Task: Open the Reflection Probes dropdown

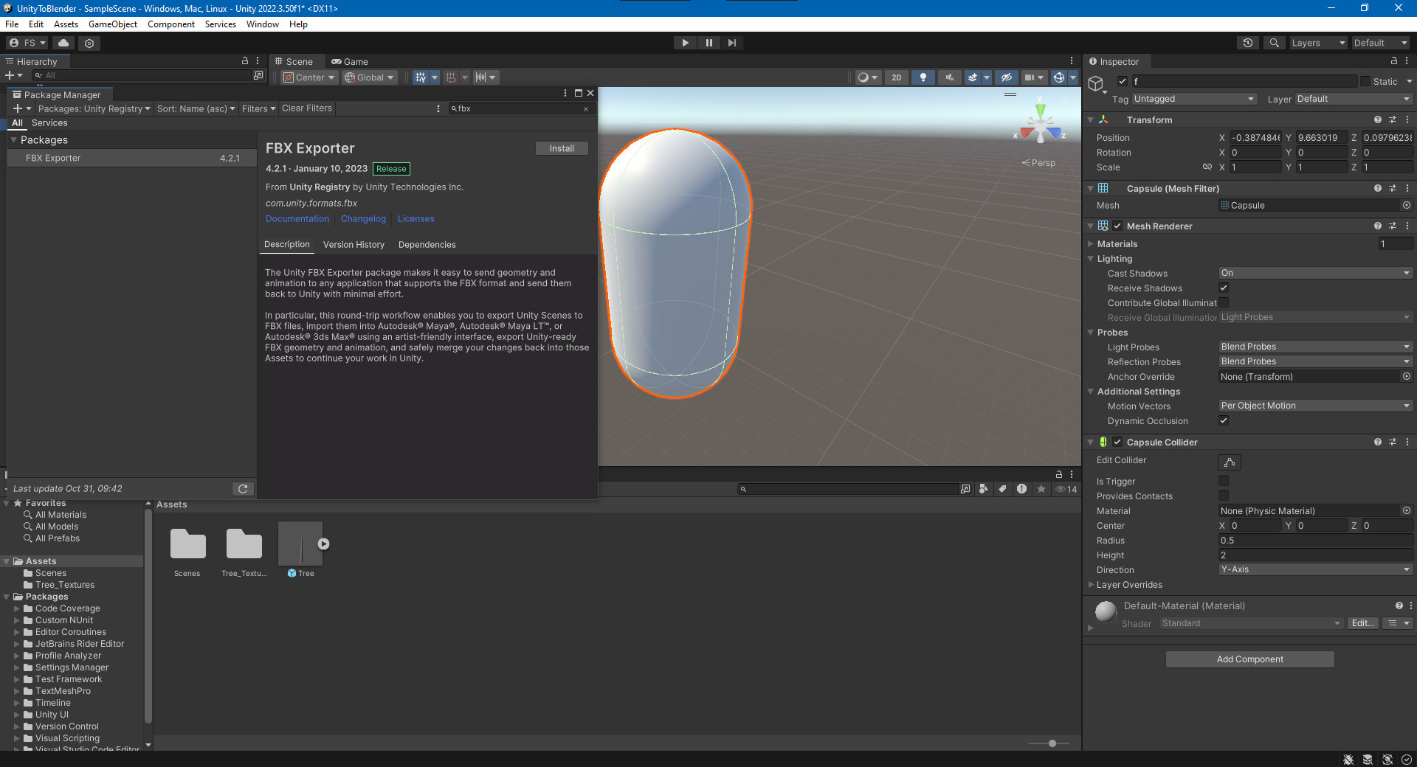Action: 1315,361
